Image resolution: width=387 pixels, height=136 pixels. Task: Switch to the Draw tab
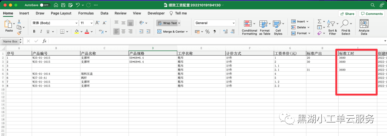click(40, 13)
